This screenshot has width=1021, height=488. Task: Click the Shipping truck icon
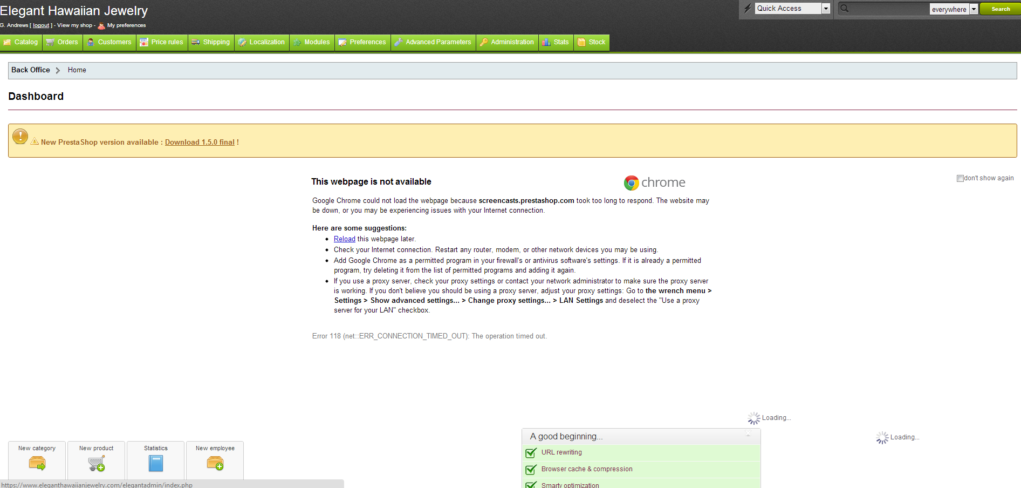coord(196,42)
